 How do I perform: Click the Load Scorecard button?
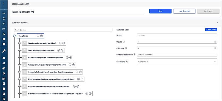184,11
